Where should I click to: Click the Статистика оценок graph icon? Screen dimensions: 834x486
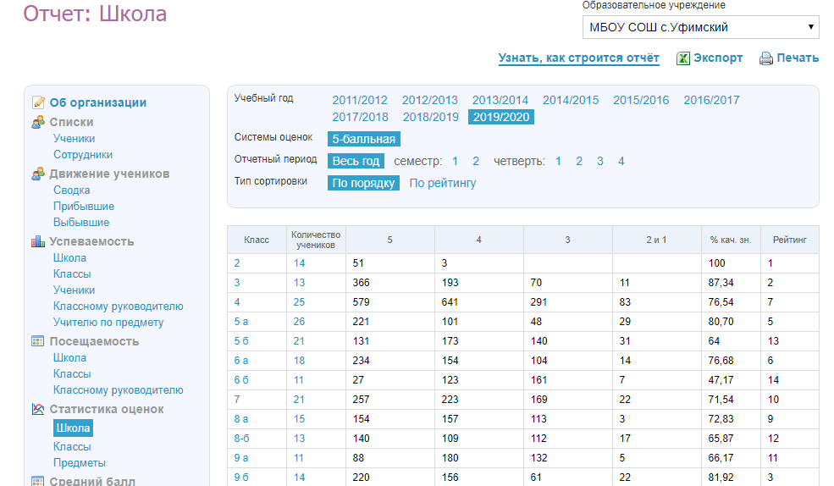[38, 409]
